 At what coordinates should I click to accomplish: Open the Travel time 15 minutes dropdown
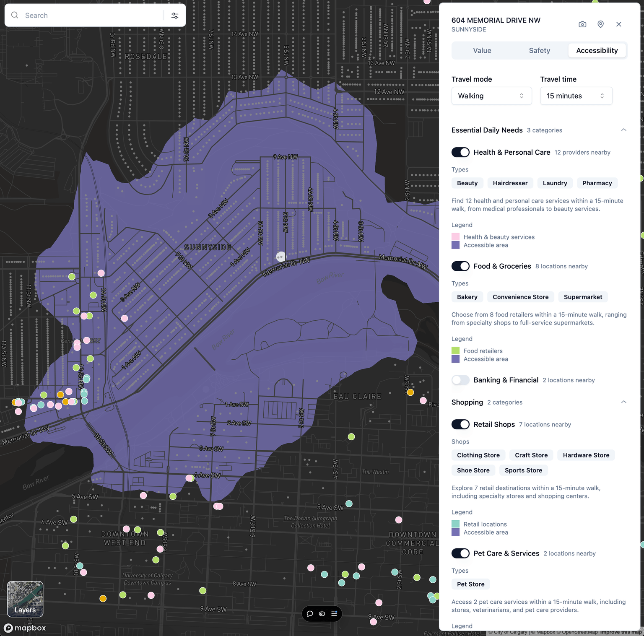coord(576,96)
